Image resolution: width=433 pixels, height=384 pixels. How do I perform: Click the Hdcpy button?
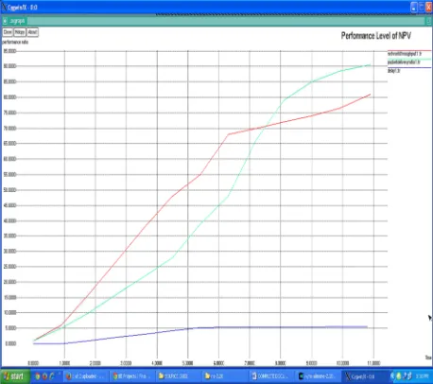pyautogui.click(x=20, y=32)
